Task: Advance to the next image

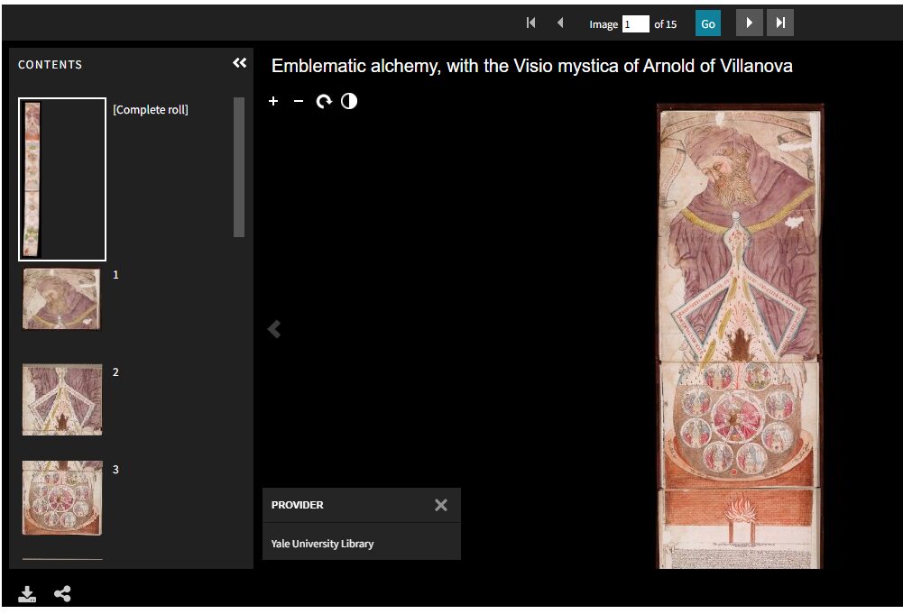Action: pyautogui.click(x=749, y=23)
